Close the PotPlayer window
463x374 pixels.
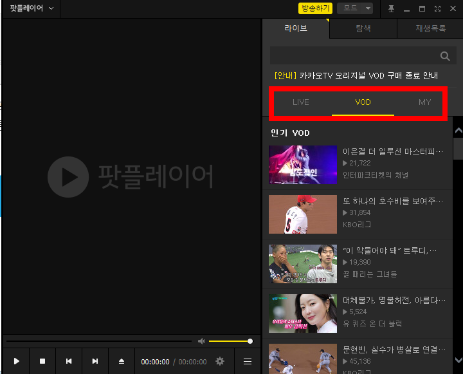click(x=453, y=8)
